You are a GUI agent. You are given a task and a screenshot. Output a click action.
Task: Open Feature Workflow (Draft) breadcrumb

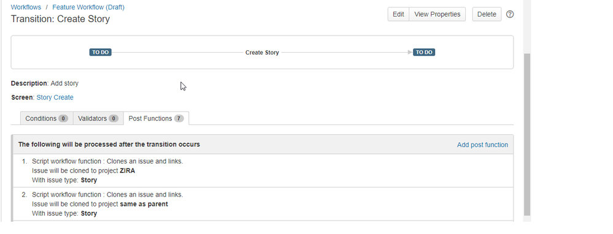(x=88, y=7)
